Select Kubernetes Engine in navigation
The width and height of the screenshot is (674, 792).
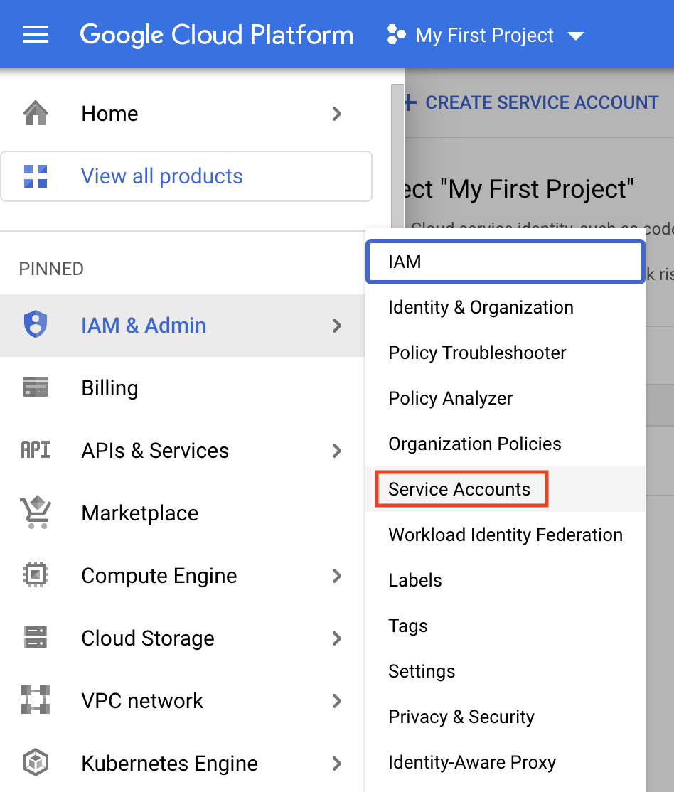click(x=183, y=764)
